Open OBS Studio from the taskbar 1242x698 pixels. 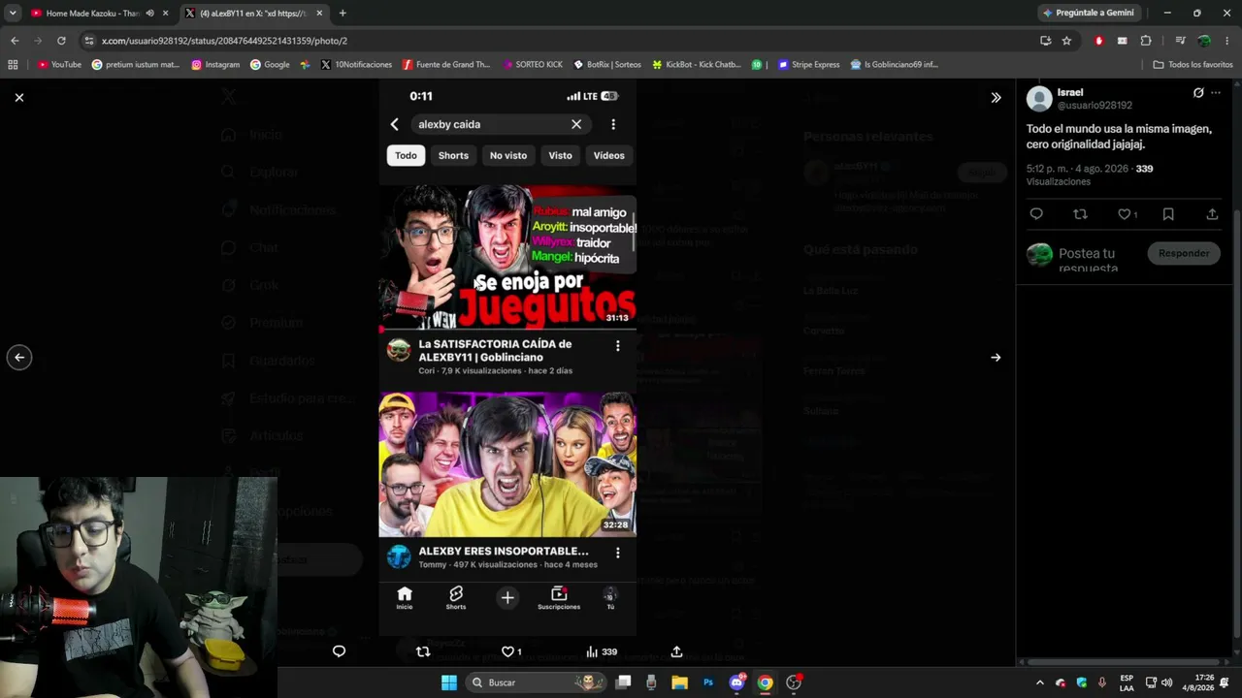pyautogui.click(x=794, y=682)
